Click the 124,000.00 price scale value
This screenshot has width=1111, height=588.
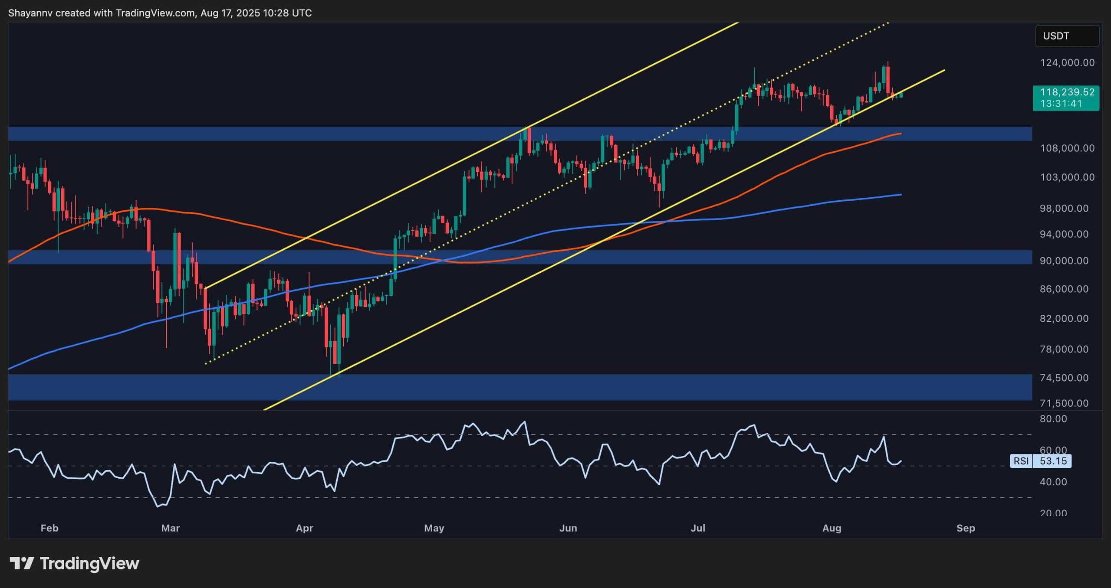click(1068, 62)
